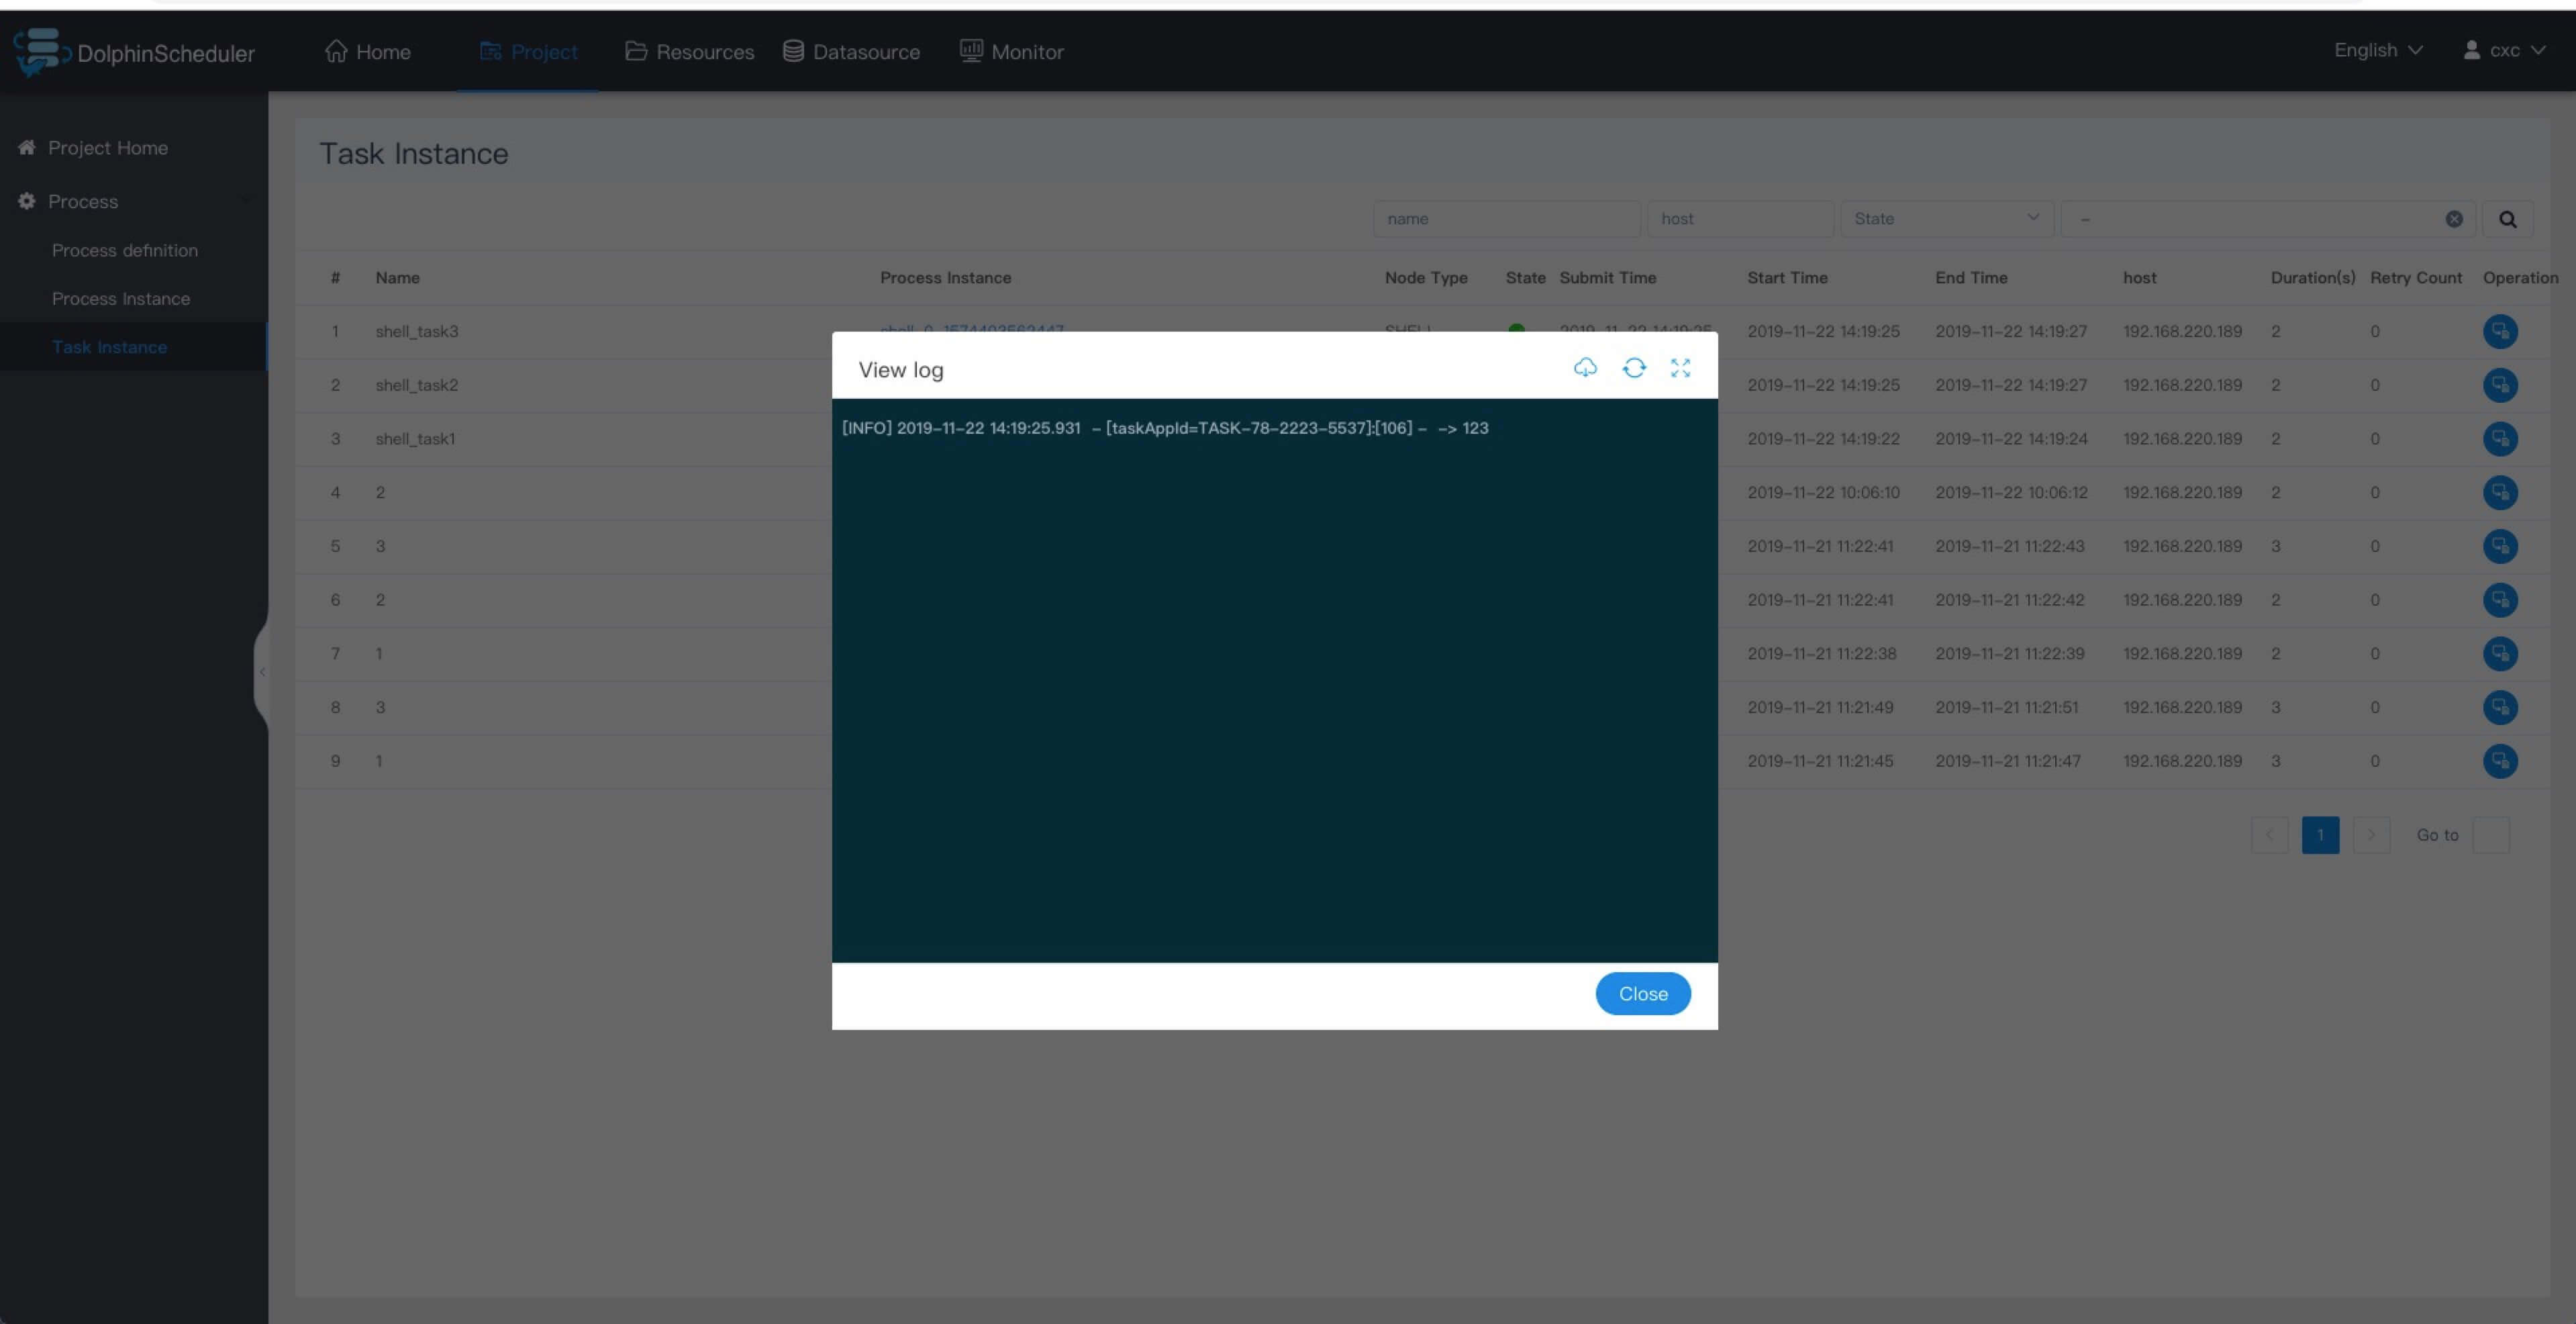Expand the cxc user menu
The width and height of the screenshot is (2576, 1324).
click(2504, 50)
